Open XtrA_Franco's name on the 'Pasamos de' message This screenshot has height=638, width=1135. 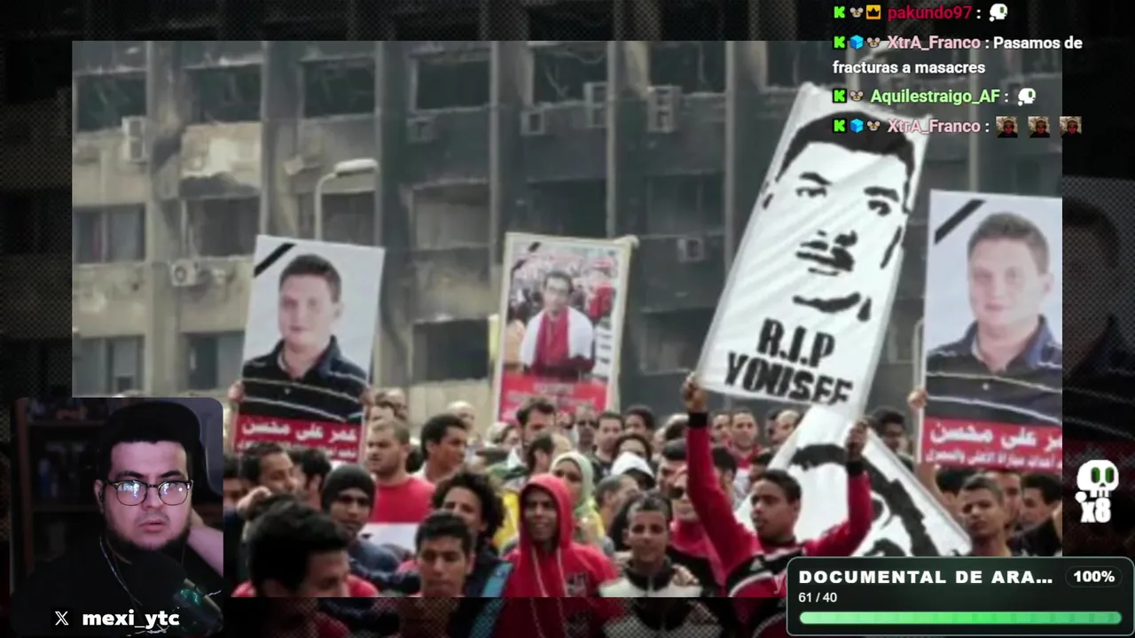coord(934,43)
